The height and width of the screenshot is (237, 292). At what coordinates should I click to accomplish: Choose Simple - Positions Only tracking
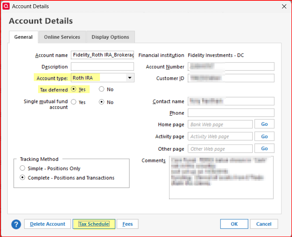(x=22, y=168)
